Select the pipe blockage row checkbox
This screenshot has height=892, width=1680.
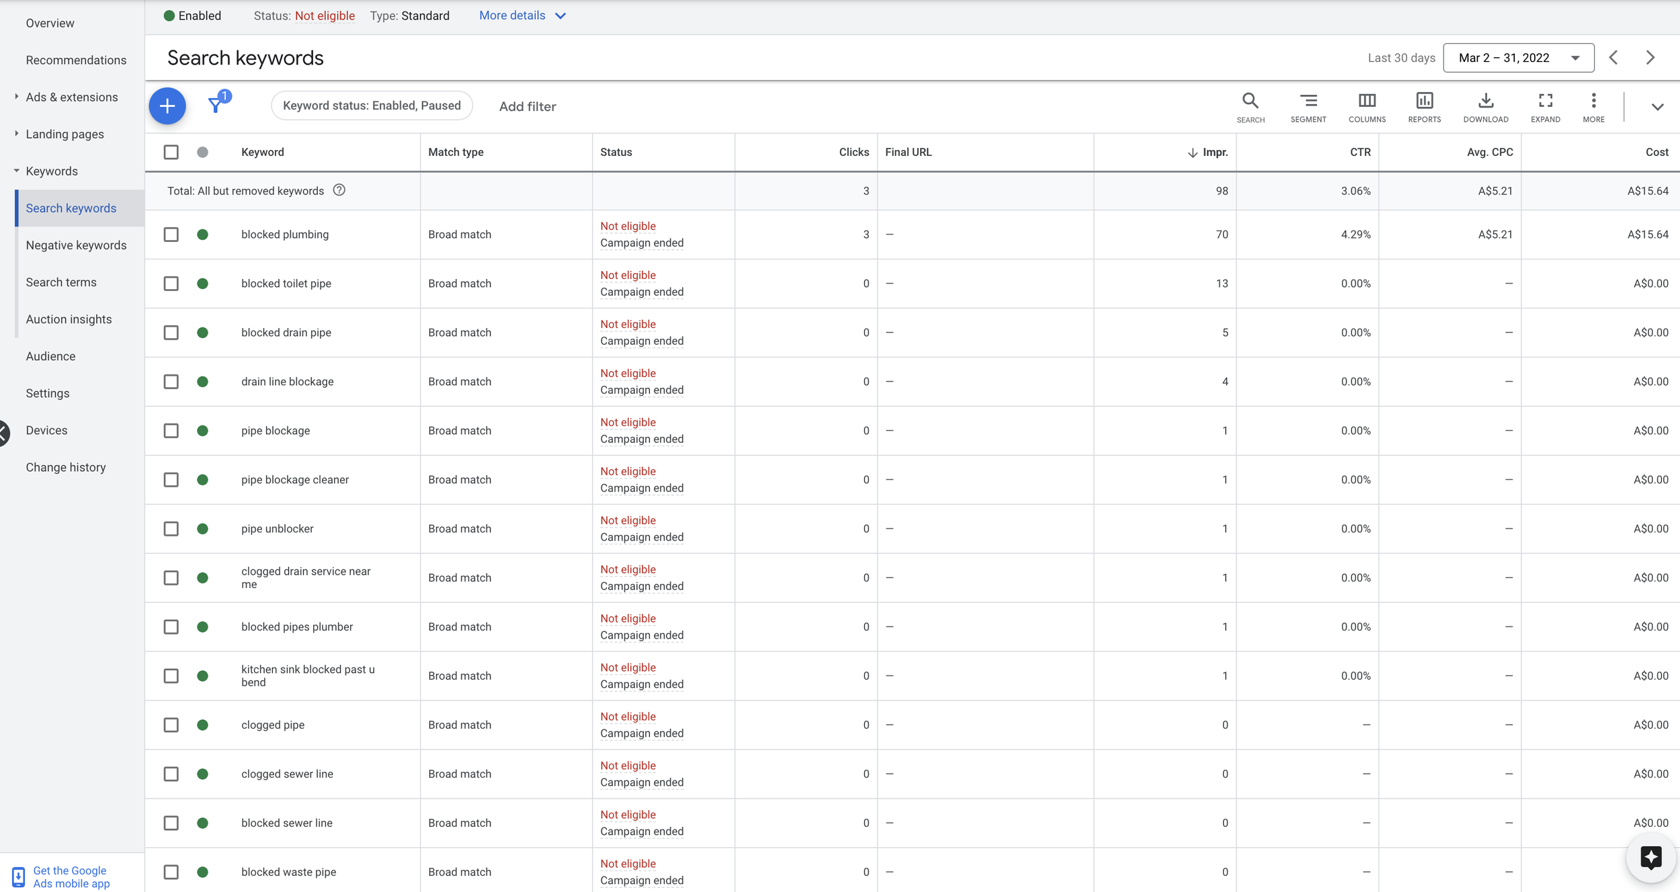(171, 431)
